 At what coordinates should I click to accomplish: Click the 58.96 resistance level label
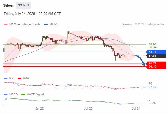click(152, 44)
